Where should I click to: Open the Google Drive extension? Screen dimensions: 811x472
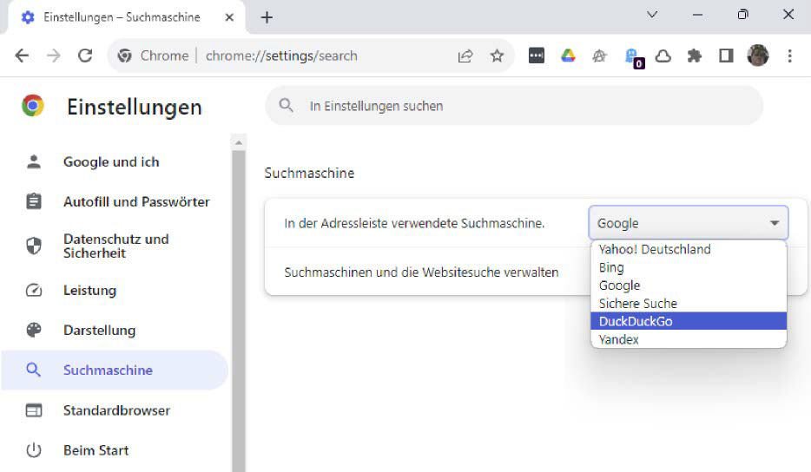(x=568, y=56)
